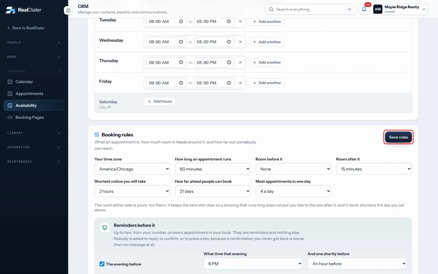
Task: Click Add another for Wednesday
Action: pyautogui.click(x=267, y=42)
